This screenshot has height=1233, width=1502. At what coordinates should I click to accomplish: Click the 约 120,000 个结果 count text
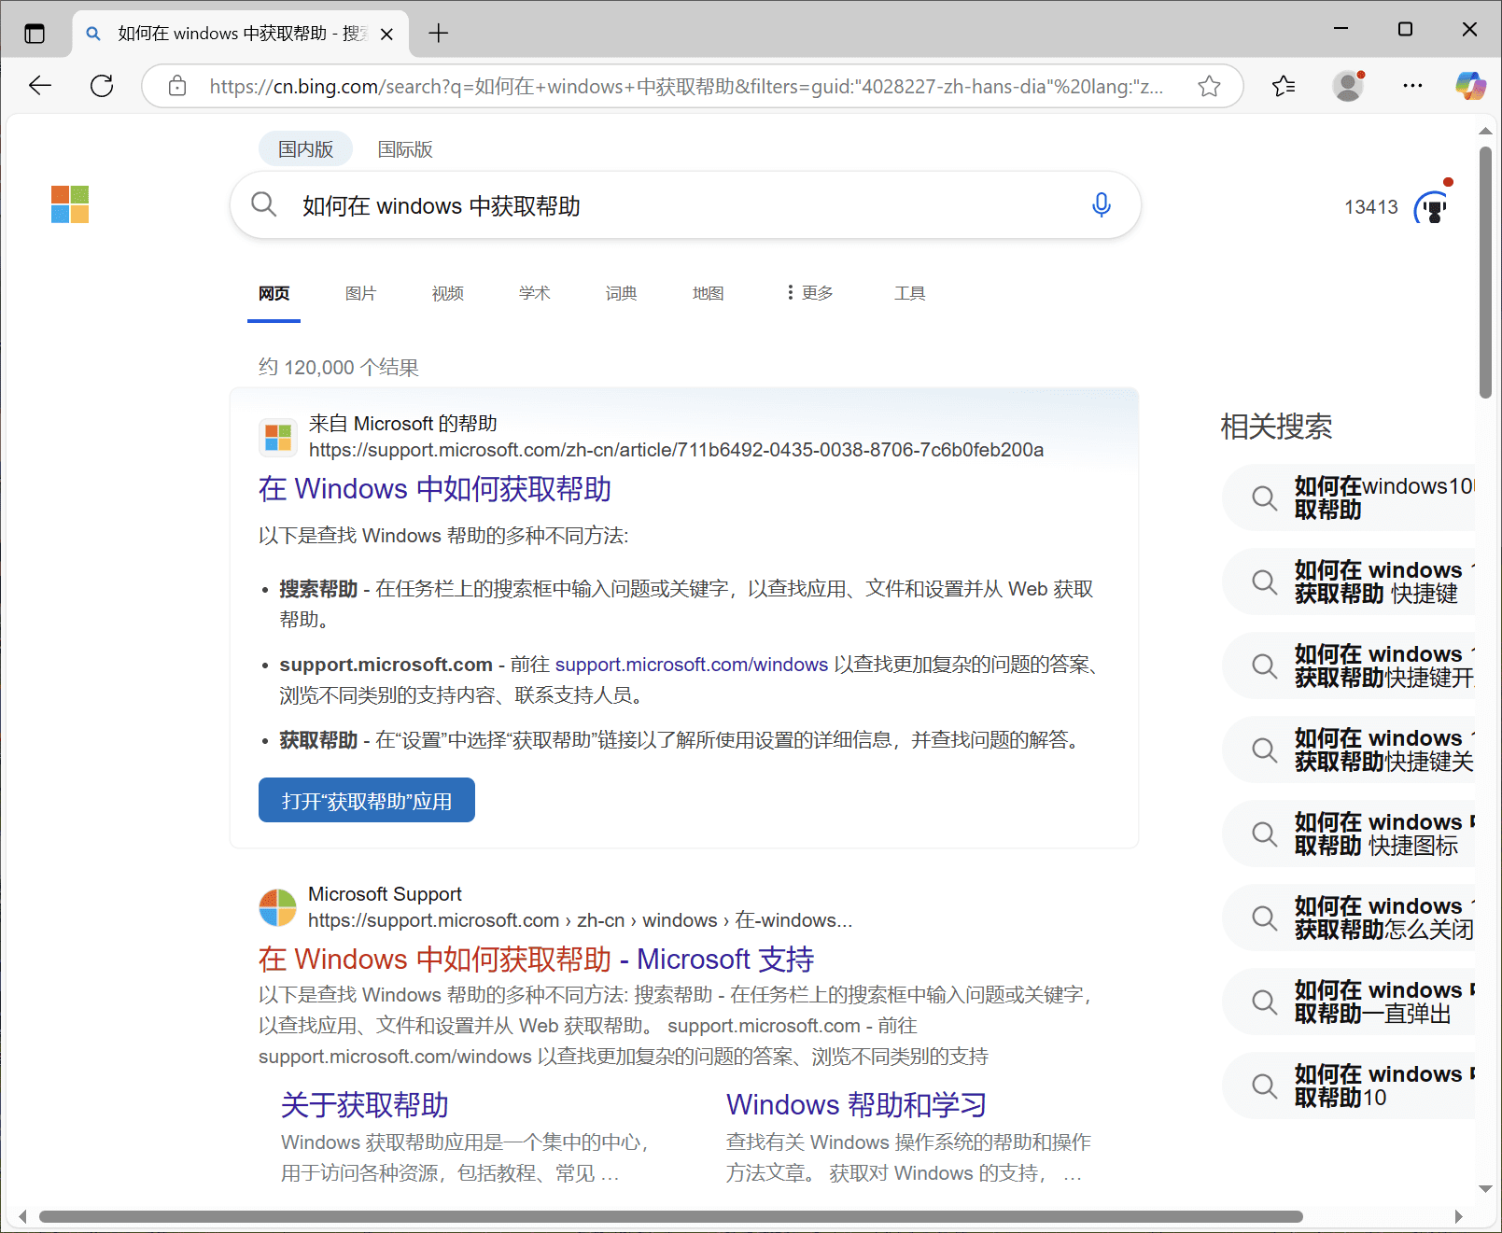pyautogui.click(x=338, y=368)
